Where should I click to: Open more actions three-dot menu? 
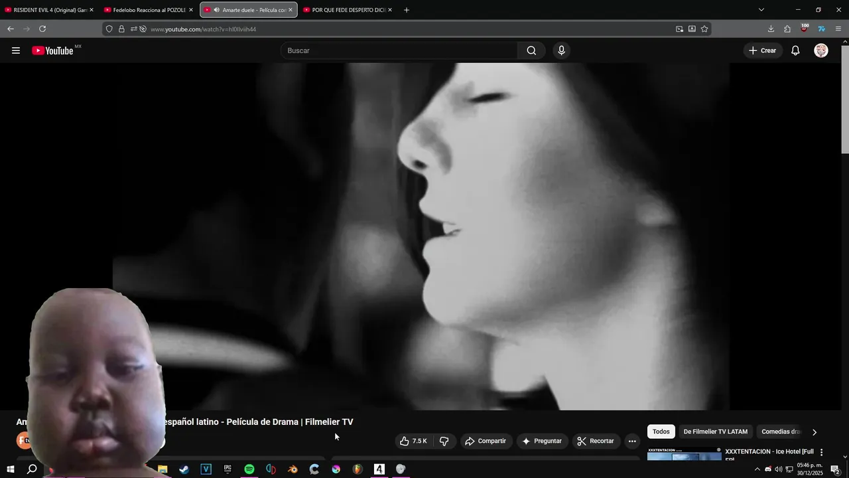(x=632, y=441)
